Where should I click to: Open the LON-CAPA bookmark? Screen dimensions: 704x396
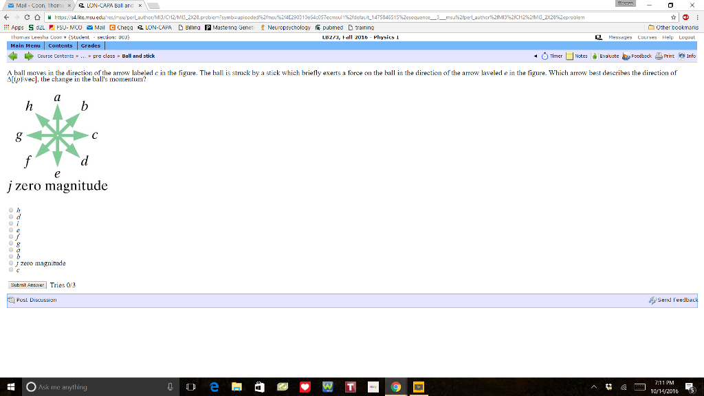point(155,27)
